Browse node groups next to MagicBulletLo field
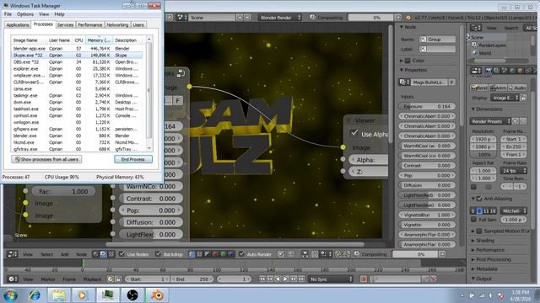 point(404,82)
